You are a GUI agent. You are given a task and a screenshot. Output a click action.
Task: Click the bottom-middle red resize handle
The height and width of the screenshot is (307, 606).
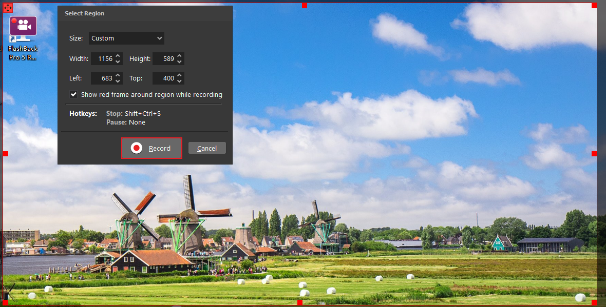pyautogui.click(x=300, y=302)
